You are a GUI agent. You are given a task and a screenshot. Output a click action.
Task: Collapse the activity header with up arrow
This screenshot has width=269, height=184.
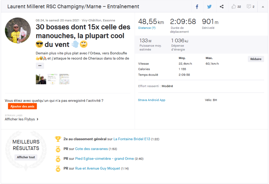263,7
